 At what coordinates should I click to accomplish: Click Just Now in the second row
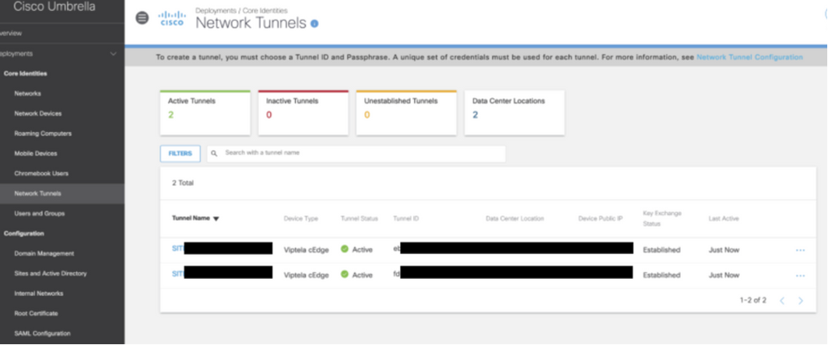(724, 275)
